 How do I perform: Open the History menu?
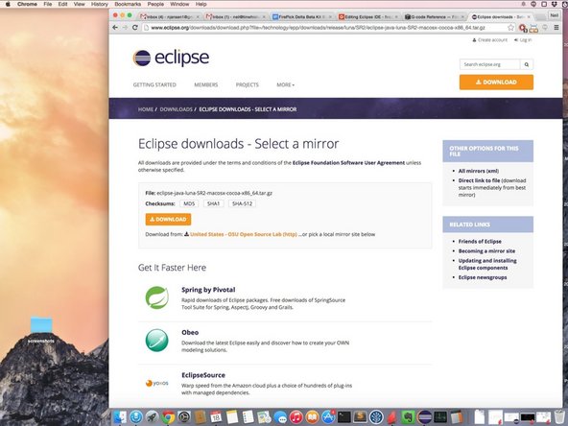tap(99, 4)
